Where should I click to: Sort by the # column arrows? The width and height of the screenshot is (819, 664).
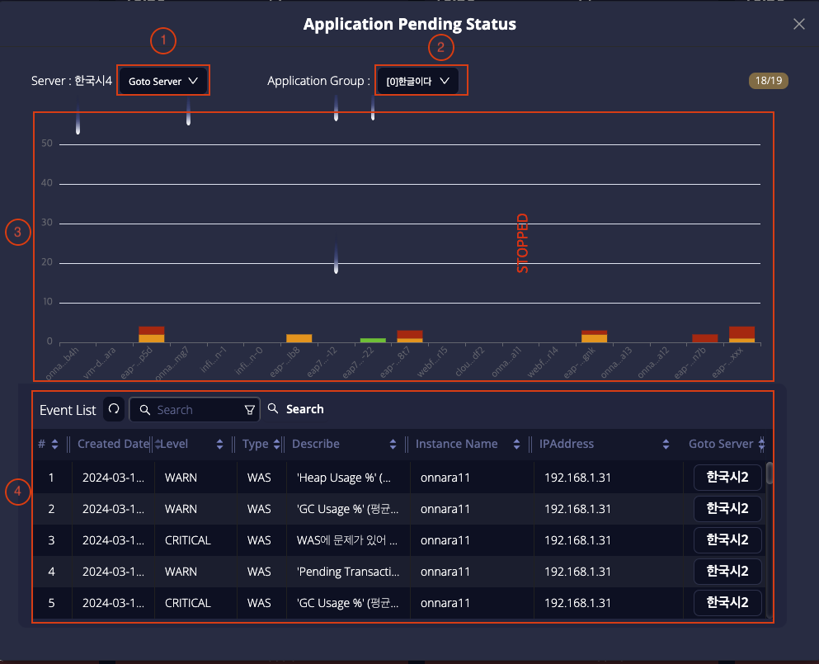54,445
